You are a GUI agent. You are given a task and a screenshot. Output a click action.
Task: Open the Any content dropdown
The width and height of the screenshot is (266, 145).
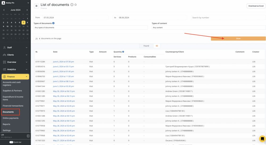coord(209,27)
